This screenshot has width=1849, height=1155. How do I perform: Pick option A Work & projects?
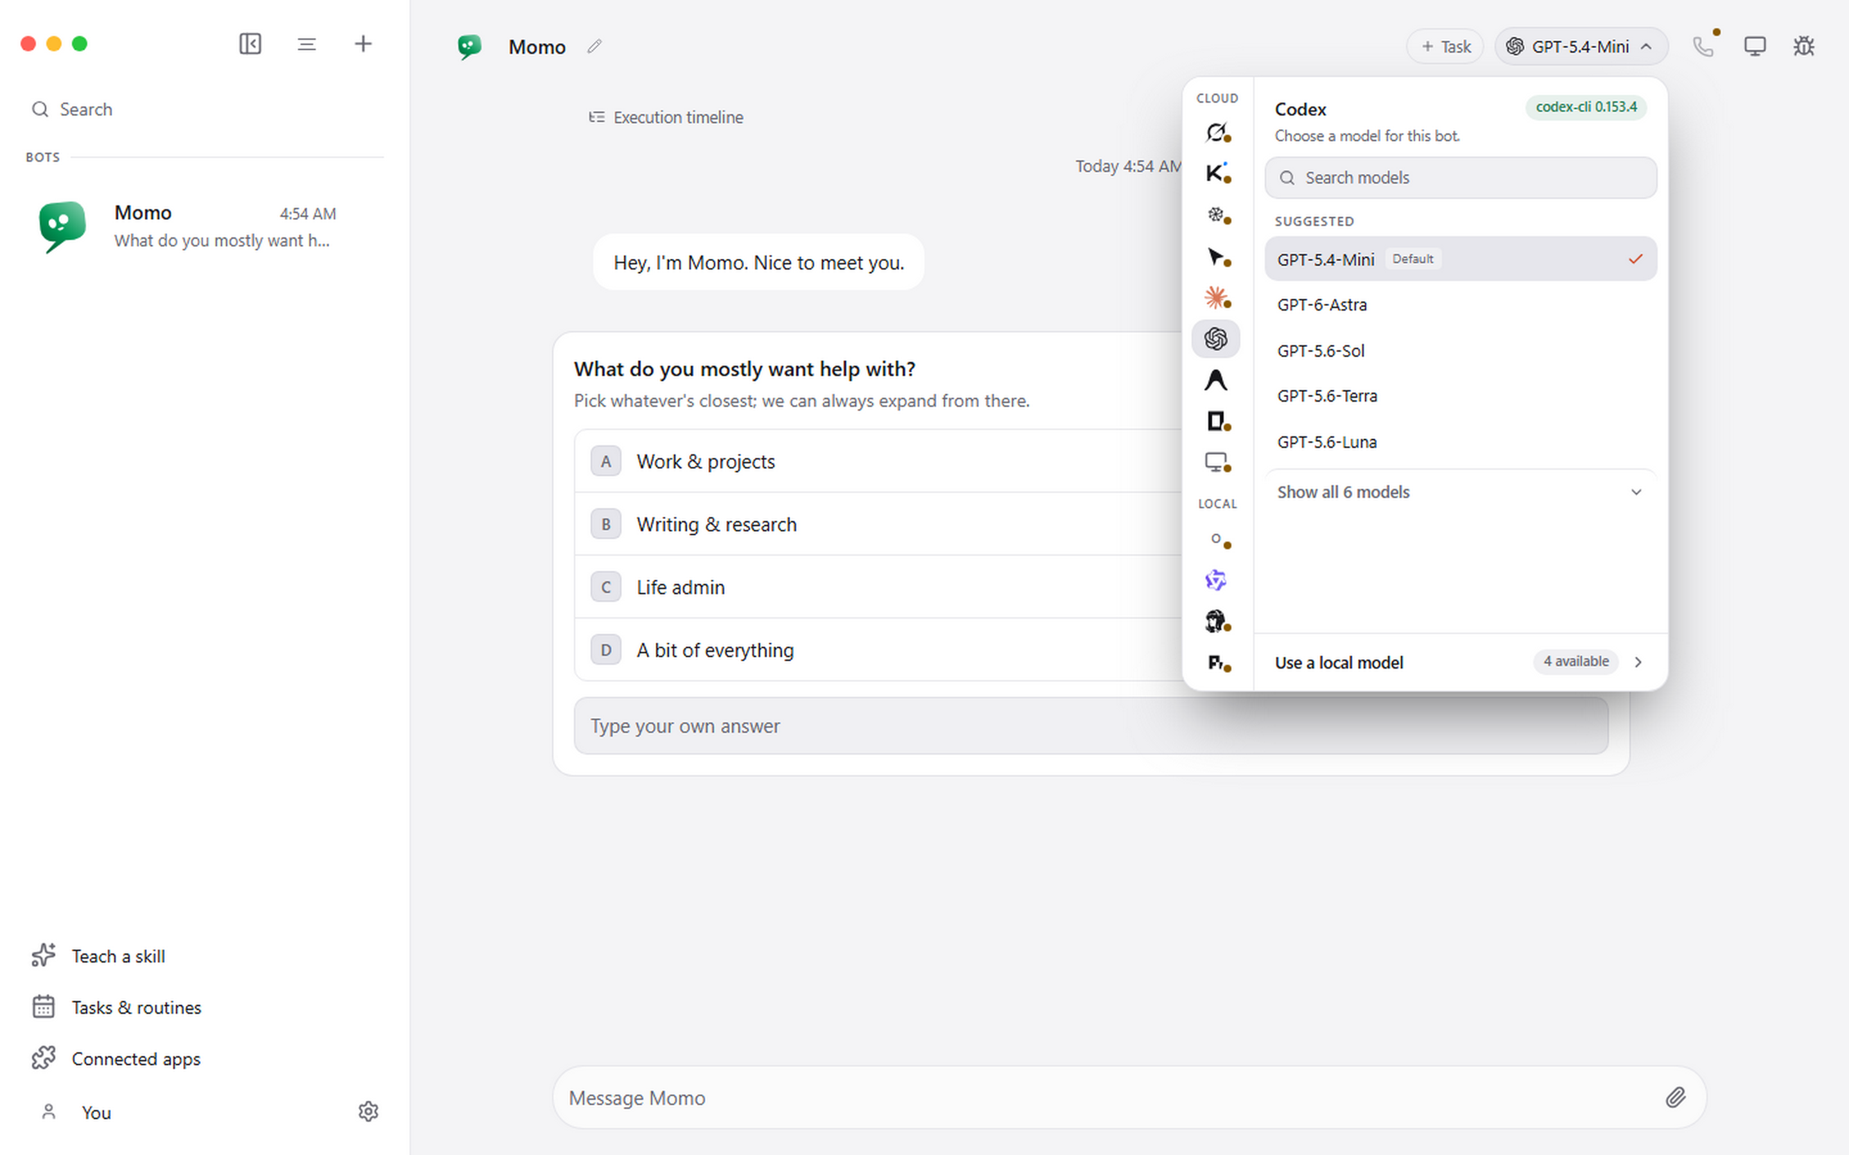coord(879,461)
